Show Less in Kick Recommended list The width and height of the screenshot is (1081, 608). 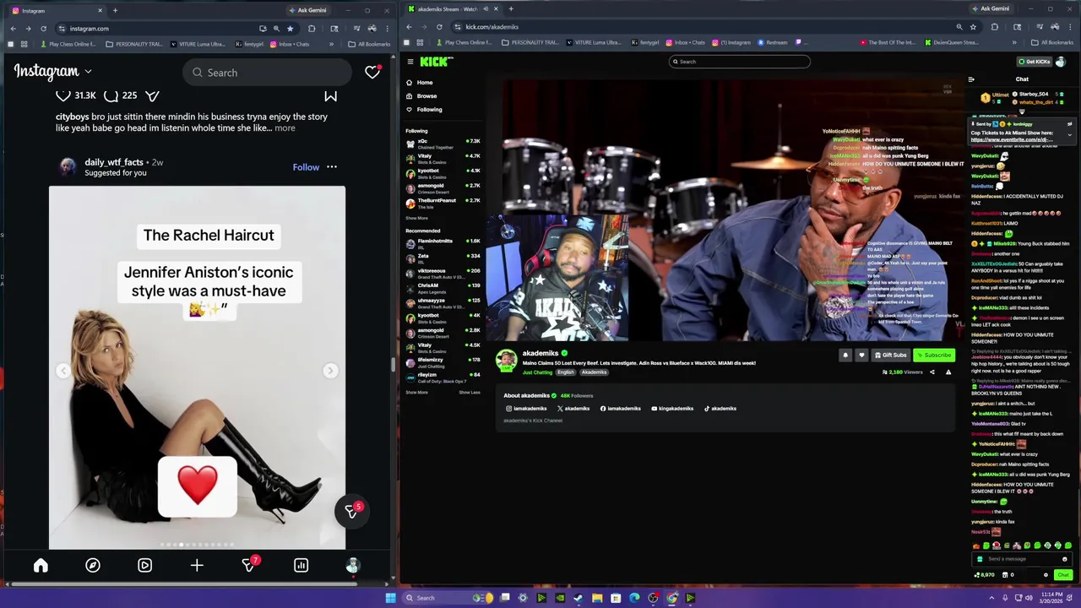tap(470, 392)
